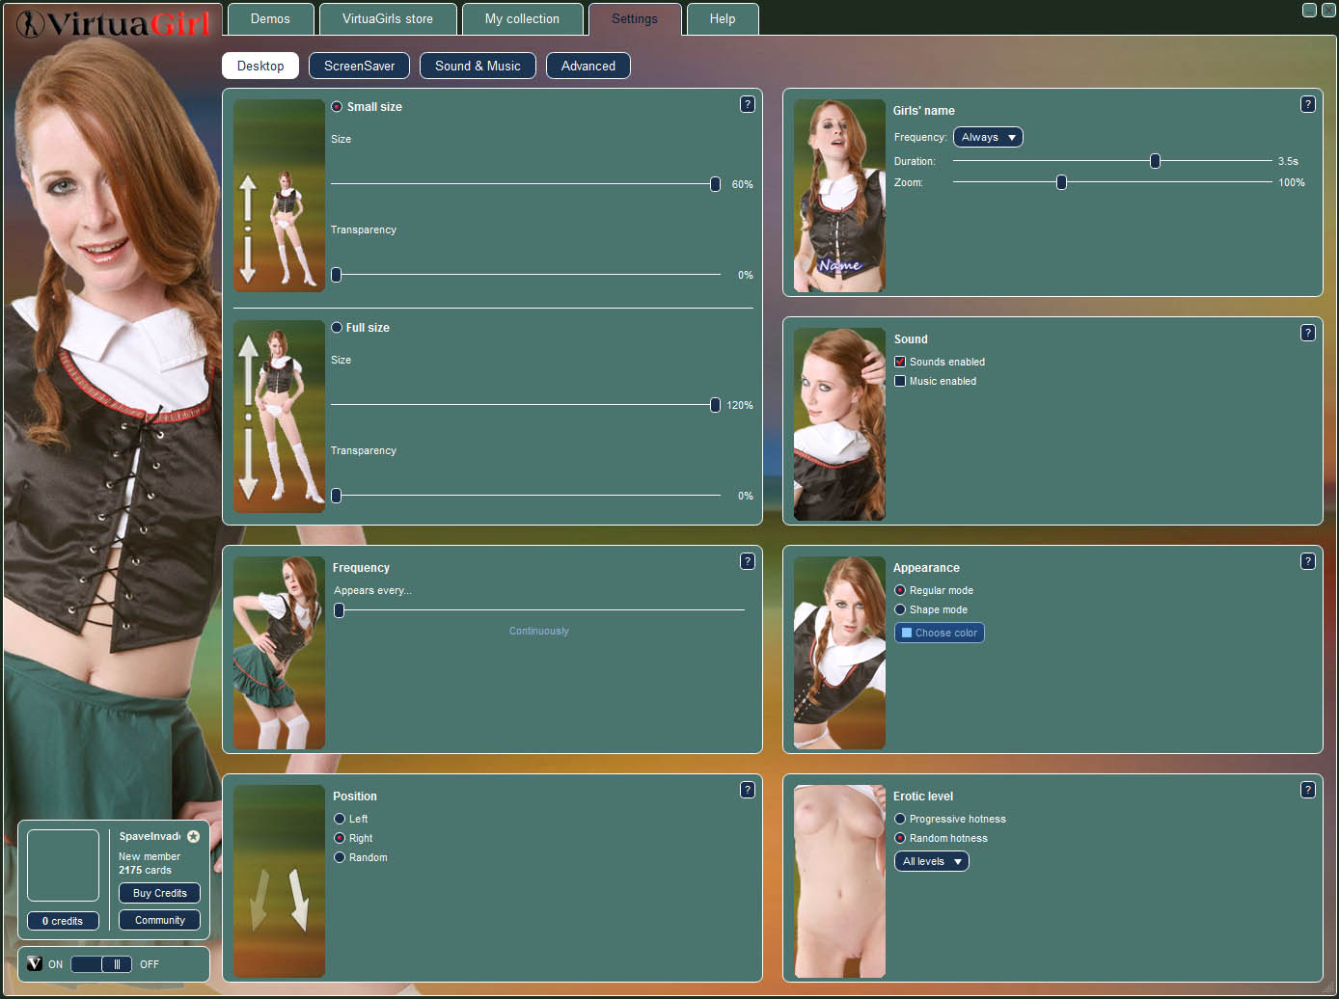This screenshot has height=999, width=1339.
Task: Click the Buy Credits button
Action: 159,893
